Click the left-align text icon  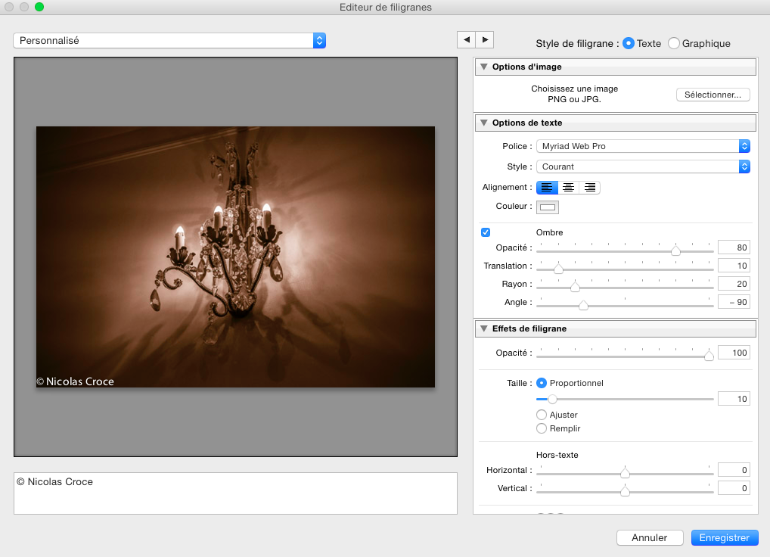[547, 188]
